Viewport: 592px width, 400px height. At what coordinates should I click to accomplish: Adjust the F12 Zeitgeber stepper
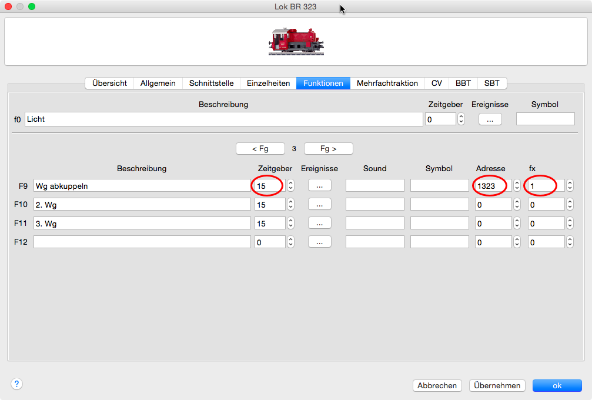(290, 242)
